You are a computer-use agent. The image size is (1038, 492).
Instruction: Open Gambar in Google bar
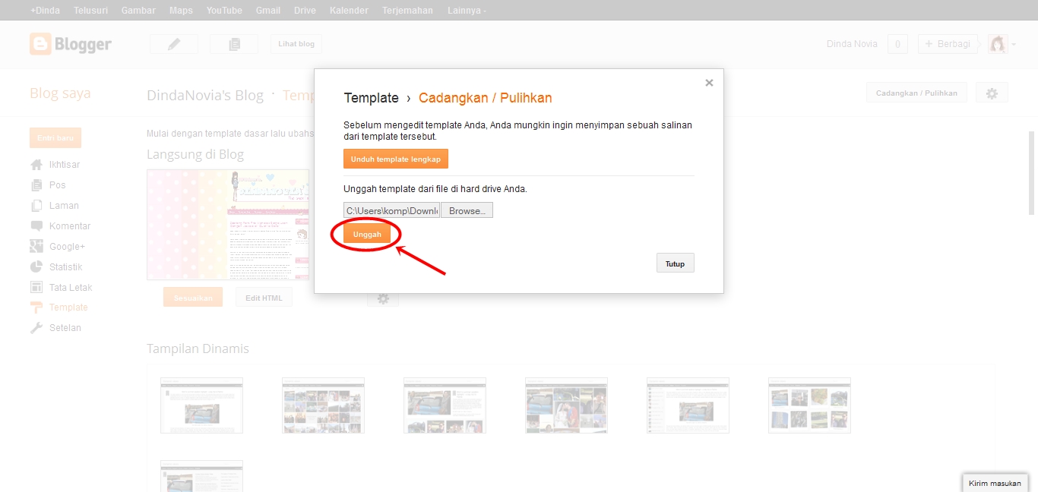pyautogui.click(x=138, y=11)
